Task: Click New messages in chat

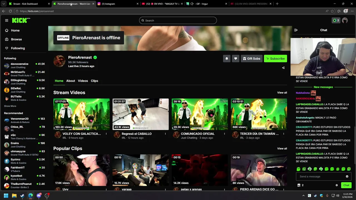Action: click(323, 87)
